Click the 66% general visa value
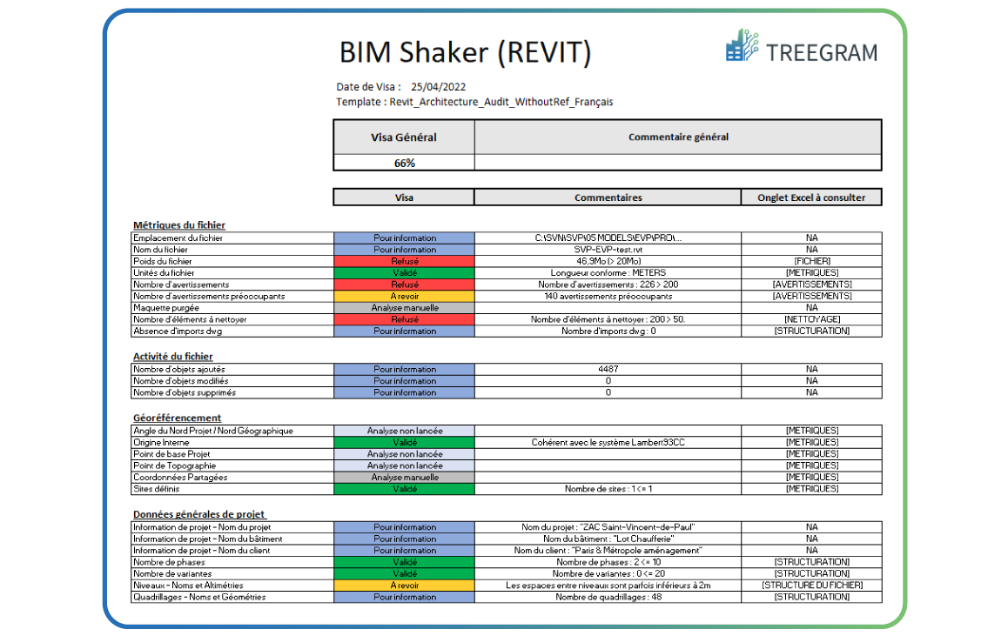This screenshot has height=636, width=1008. [x=404, y=164]
